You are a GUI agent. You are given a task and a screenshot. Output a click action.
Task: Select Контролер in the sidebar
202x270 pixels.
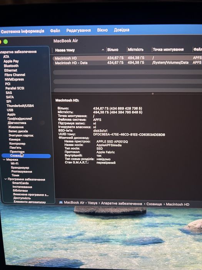pyautogui.click(x=17, y=143)
